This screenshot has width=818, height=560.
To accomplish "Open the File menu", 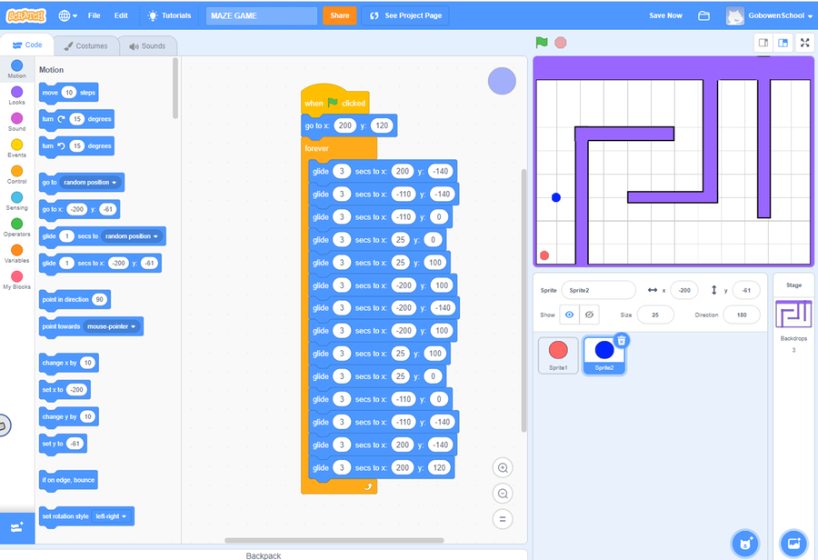I will [x=94, y=15].
